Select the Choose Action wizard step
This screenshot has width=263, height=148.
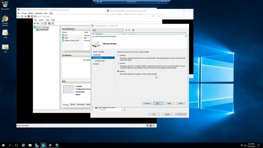[x=103, y=58]
